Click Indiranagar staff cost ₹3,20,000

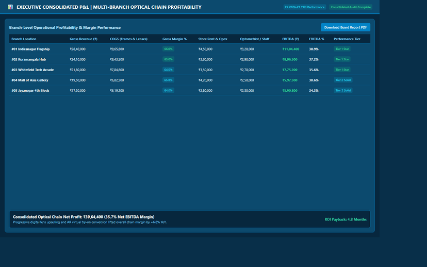point(247,49)
